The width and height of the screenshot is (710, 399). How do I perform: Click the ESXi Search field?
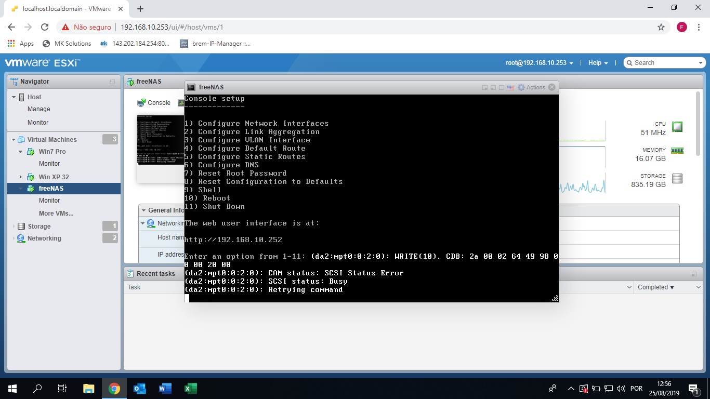(x=664, y=63)
